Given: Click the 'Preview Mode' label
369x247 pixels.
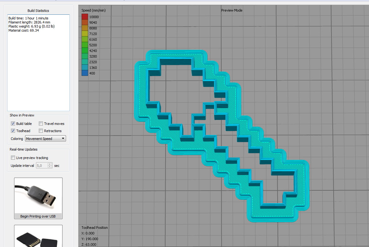Looking at the screenshot, I should pos(232,10).
